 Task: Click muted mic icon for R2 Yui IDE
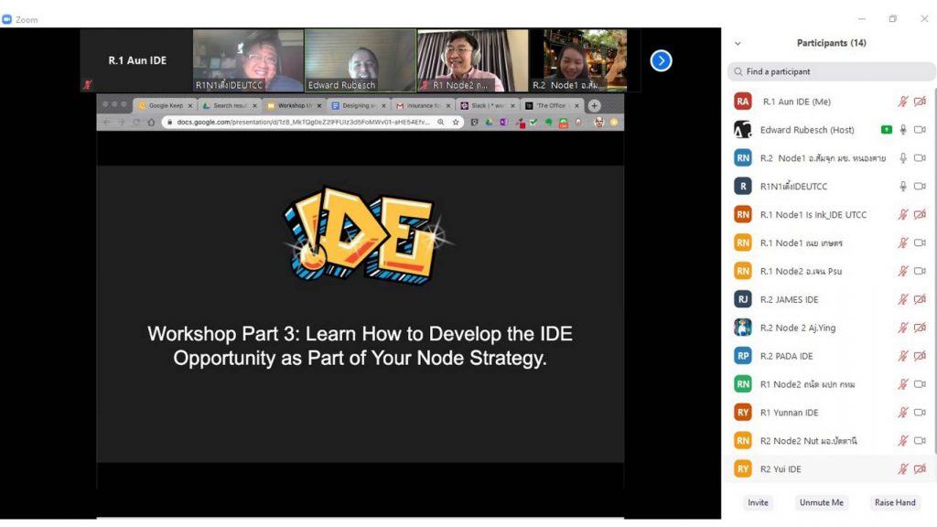coord(903,469)
